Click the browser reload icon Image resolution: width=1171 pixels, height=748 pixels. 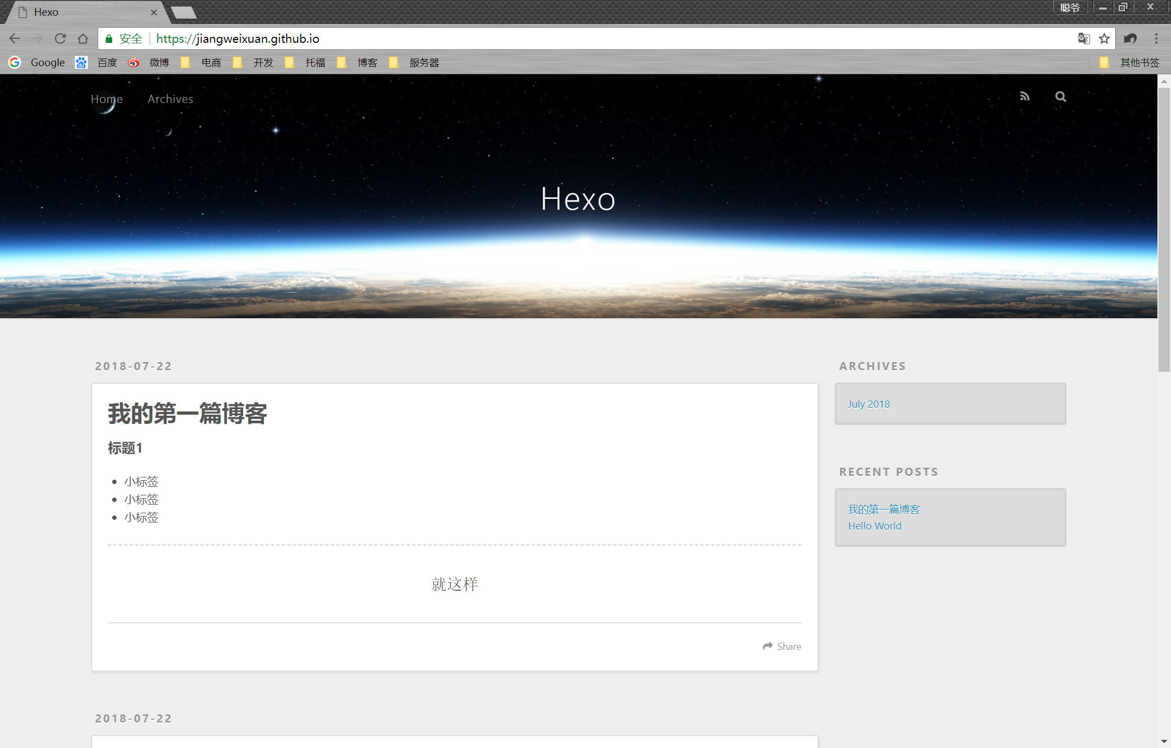pyautogui.click(x=60, y=38)
